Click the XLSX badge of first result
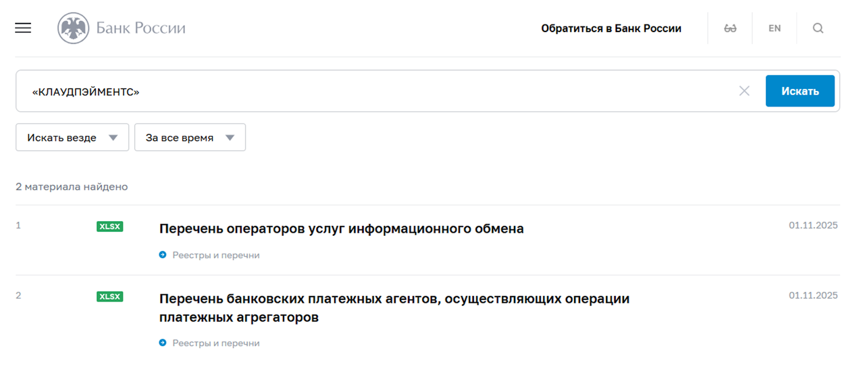The image size is (853, 379). [110, 227]
